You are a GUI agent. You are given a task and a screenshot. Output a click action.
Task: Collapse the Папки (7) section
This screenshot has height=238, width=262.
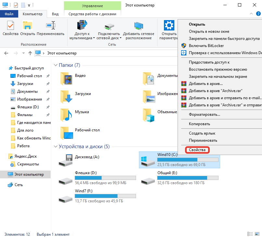click(55, 65)
